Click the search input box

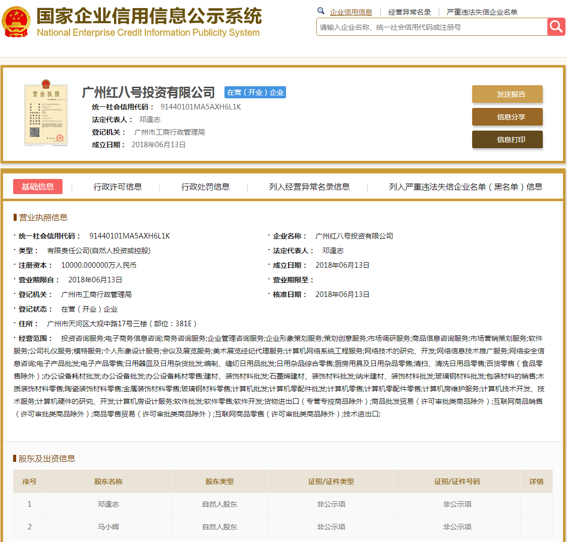(x=429, y=27)
